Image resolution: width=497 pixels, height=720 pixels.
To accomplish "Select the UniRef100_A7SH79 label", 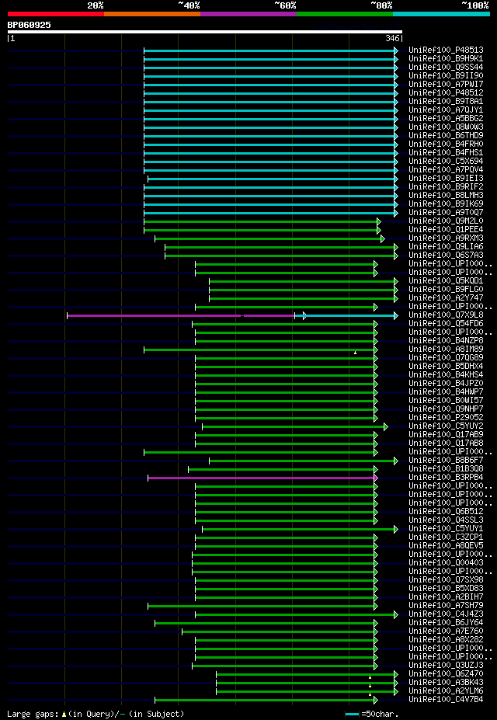I will click(x=446, y=606).
